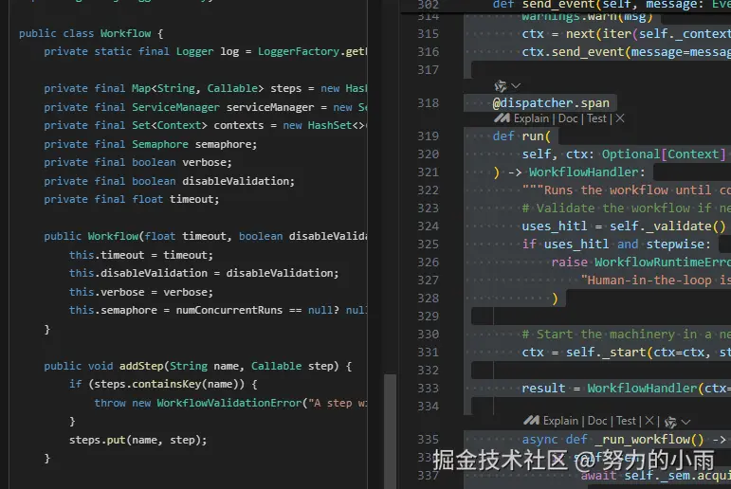Click the @dispatcher.span decorator text
The width and height of the screenshot is (731, 489).
tap(551, 103)
